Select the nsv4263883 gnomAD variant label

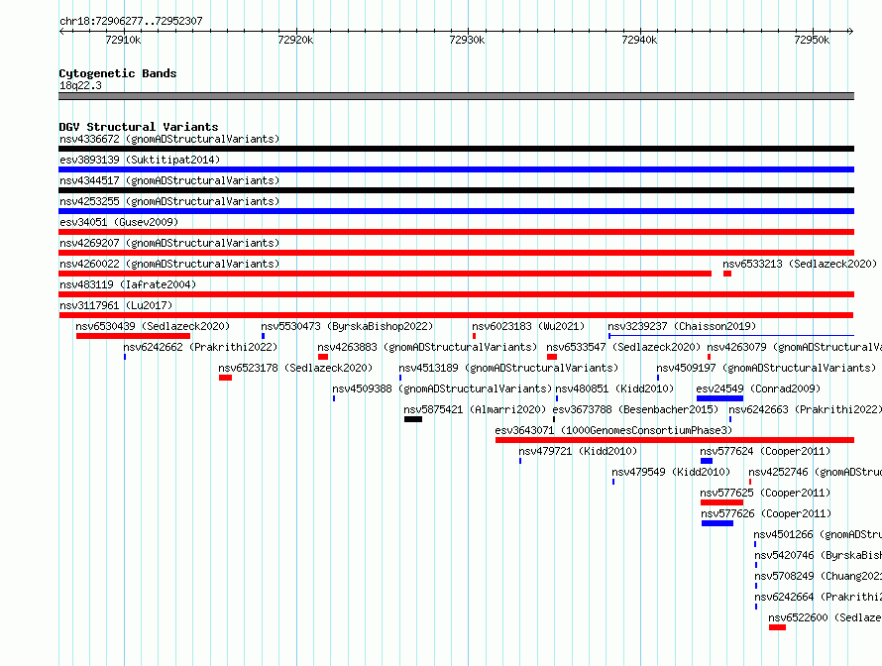click(427, 347)
